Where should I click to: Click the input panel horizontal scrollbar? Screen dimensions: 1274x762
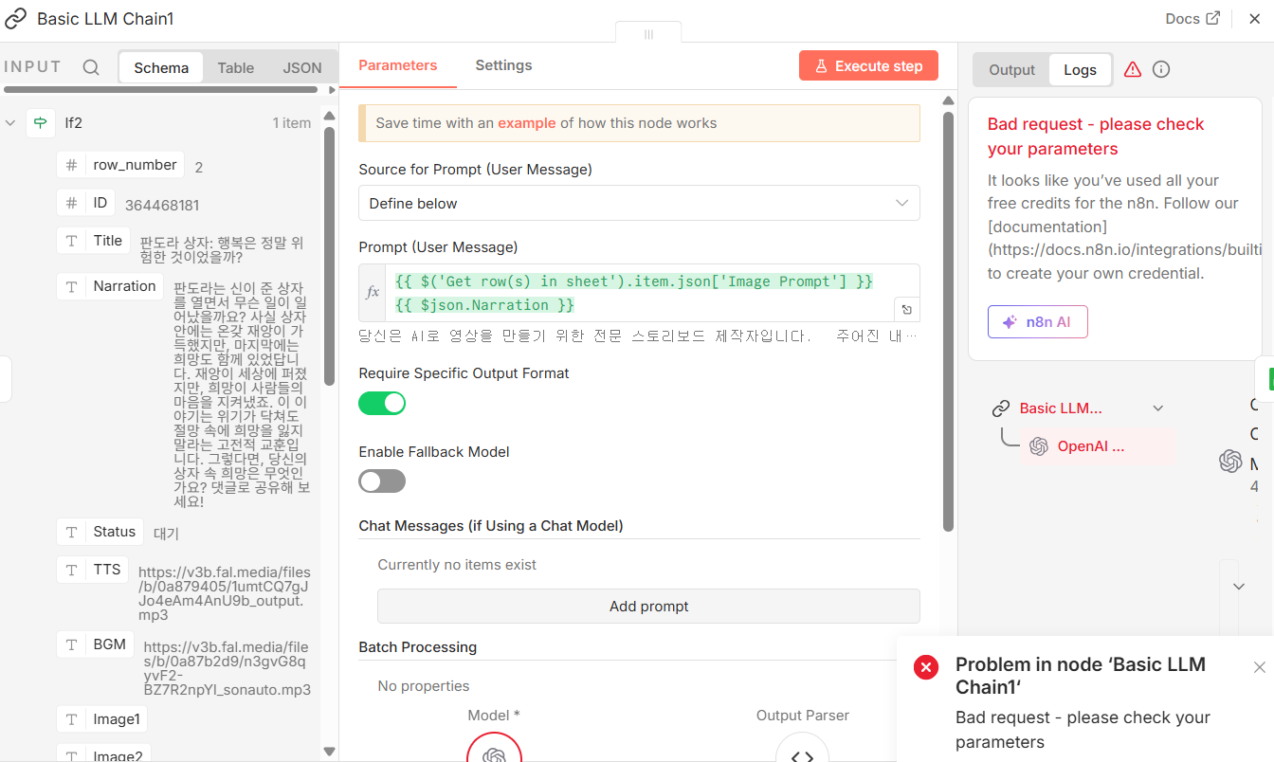(x=161, y=90)
